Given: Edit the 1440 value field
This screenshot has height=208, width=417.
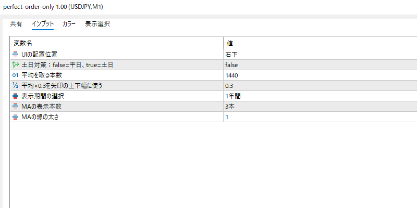Looking at the screenshot, I should (x=232, y=75).
